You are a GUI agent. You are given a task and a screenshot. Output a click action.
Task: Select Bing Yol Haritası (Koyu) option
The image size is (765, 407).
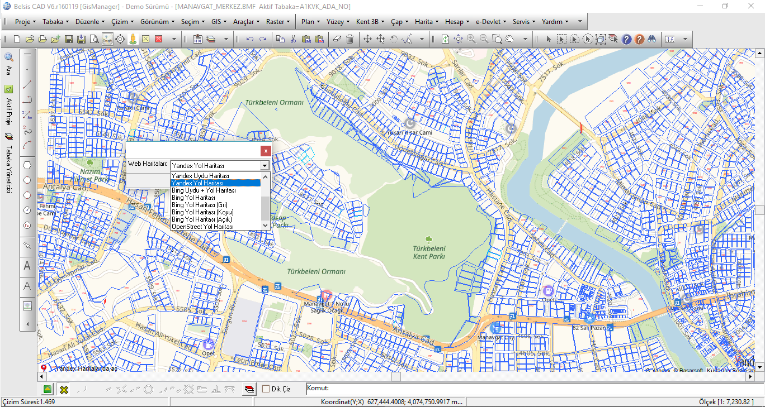click(215, 212)
